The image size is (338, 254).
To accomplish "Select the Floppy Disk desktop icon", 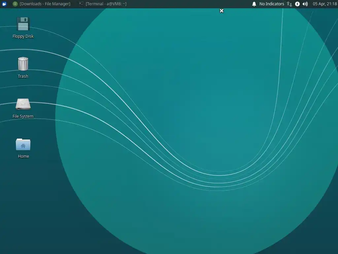I will (x=23, y=24).
